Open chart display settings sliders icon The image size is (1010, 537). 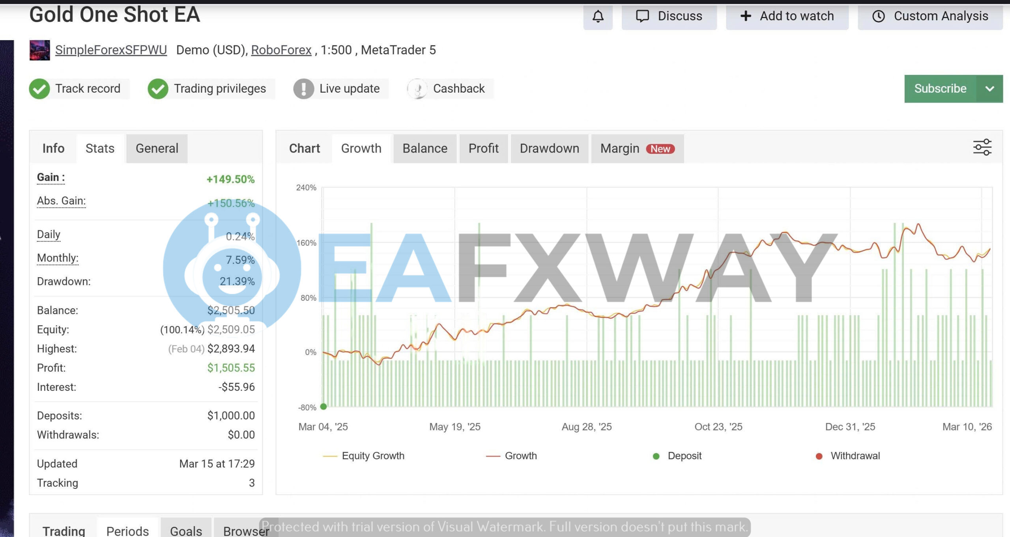pyautogui.click(x=983, y=147)
